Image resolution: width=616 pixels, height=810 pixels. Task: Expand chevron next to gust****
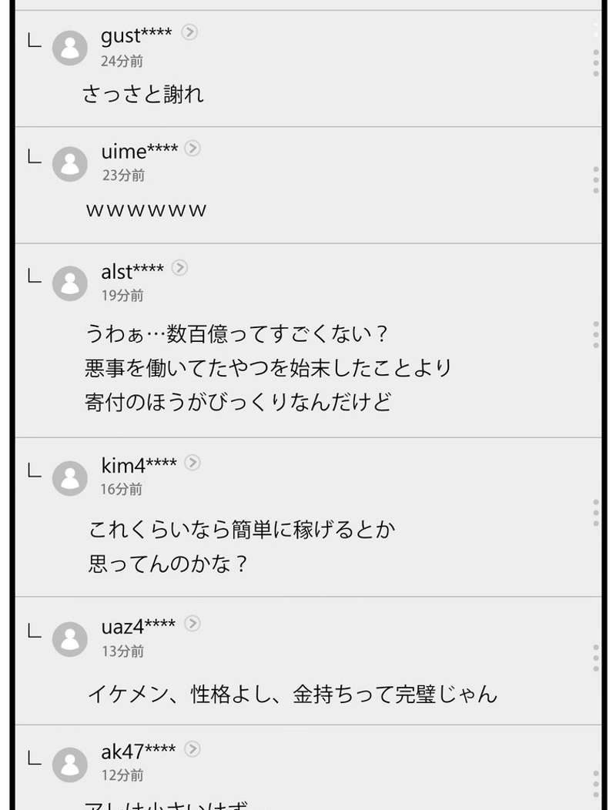[x=189, y=32]
